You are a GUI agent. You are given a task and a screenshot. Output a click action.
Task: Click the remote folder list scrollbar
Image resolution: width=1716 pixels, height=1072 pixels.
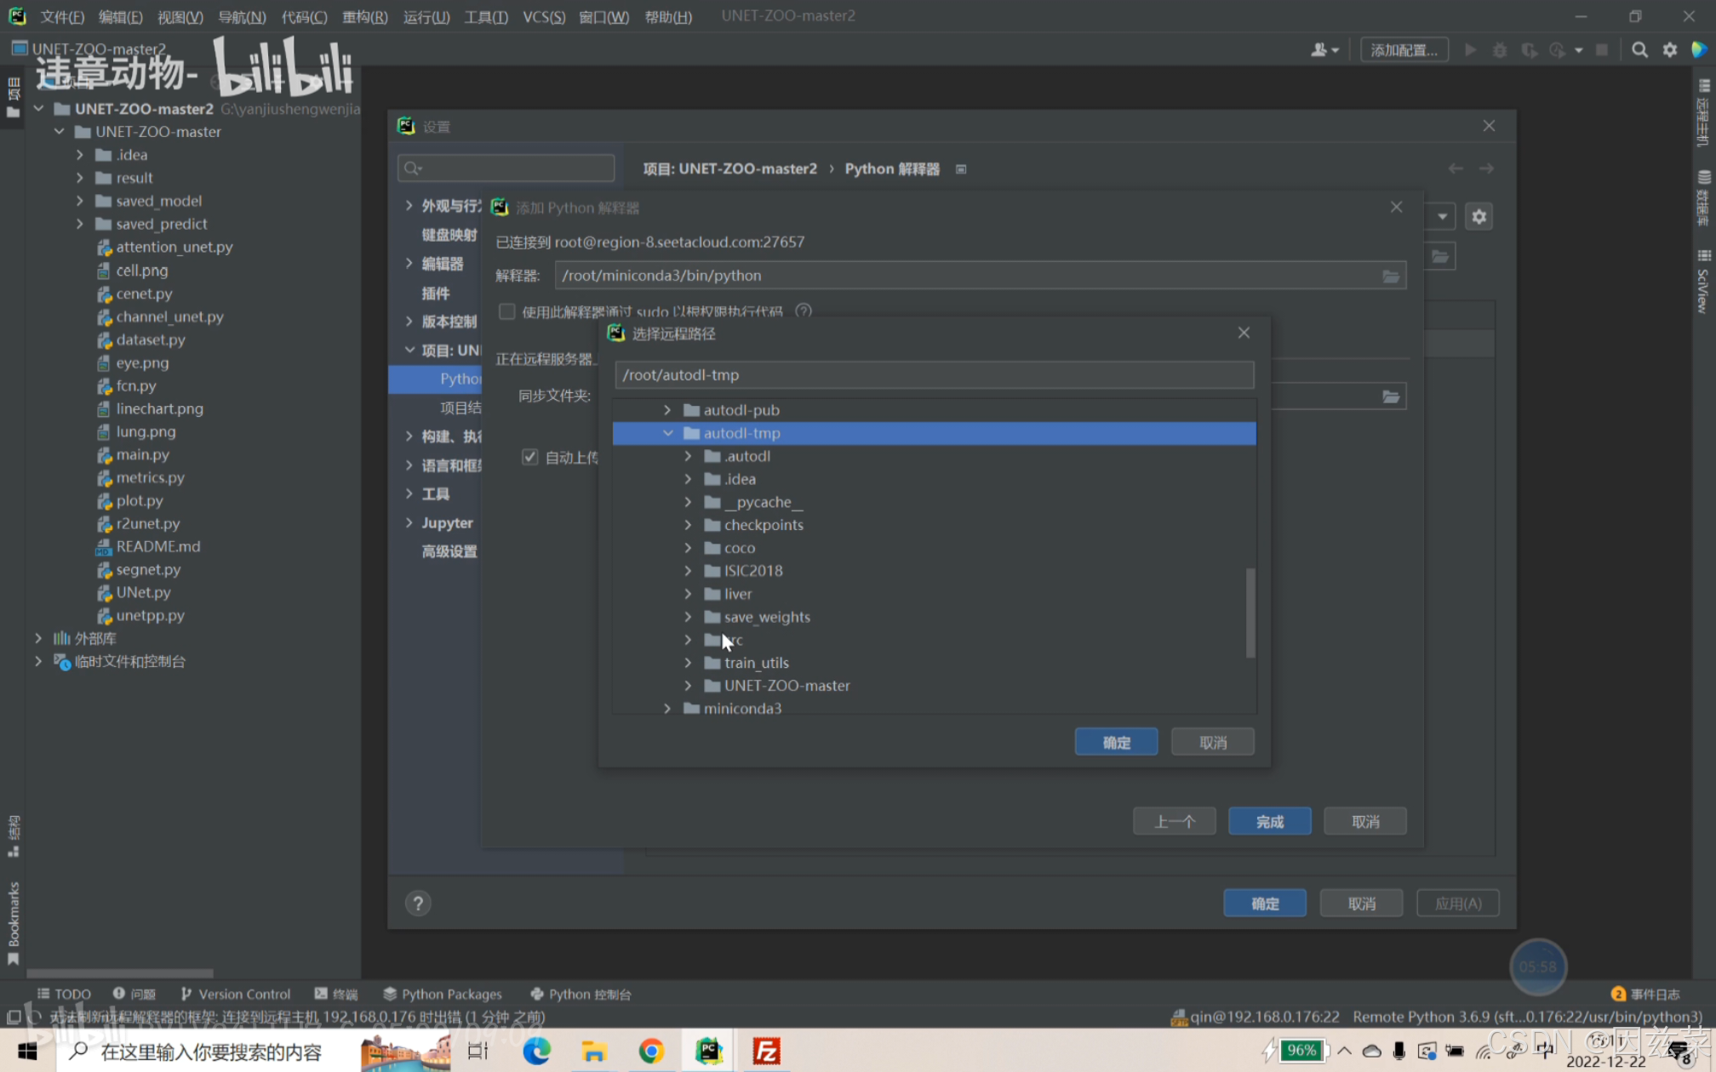click(x=1250, y=613)
